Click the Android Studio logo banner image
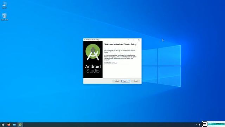This screenshot has height=127, width=225. click(x=93, y=60)
